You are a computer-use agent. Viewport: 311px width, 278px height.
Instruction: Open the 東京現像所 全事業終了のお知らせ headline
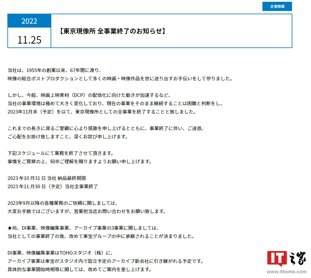click(112, 31)
